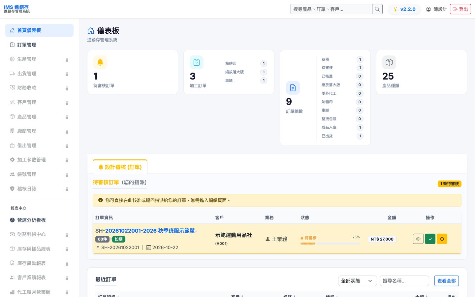Click the bell icon on 待審核訂單 card
The image size is (475, 297).
[x=100, y=62]
